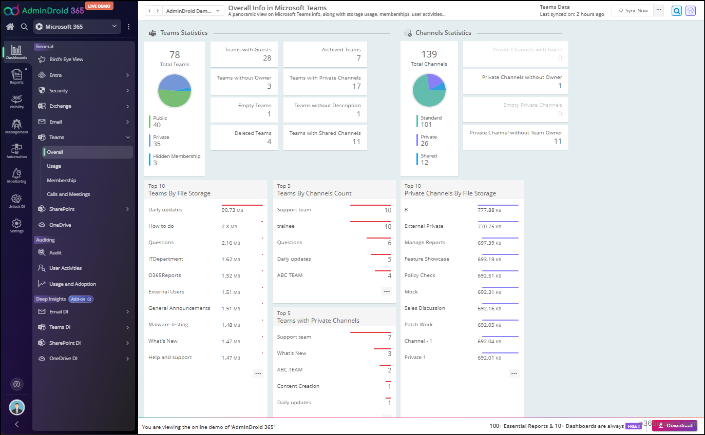Click the blue search icon top right
This screenshot has height=435, width=705.
(x=677, y=11)
